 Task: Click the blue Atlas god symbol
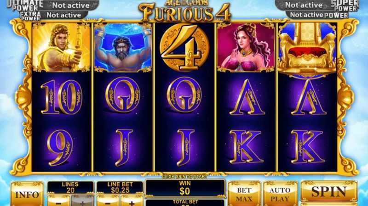click(x=123, y=47)
